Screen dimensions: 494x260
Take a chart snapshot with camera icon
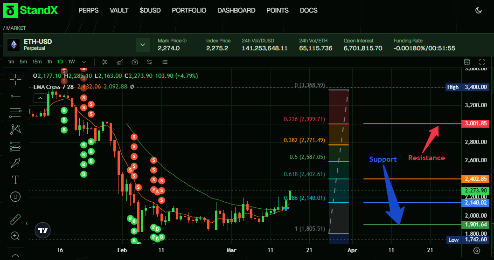[x=135, y=62]
